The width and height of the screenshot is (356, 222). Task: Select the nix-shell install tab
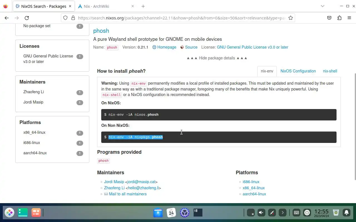click(330, 71)
